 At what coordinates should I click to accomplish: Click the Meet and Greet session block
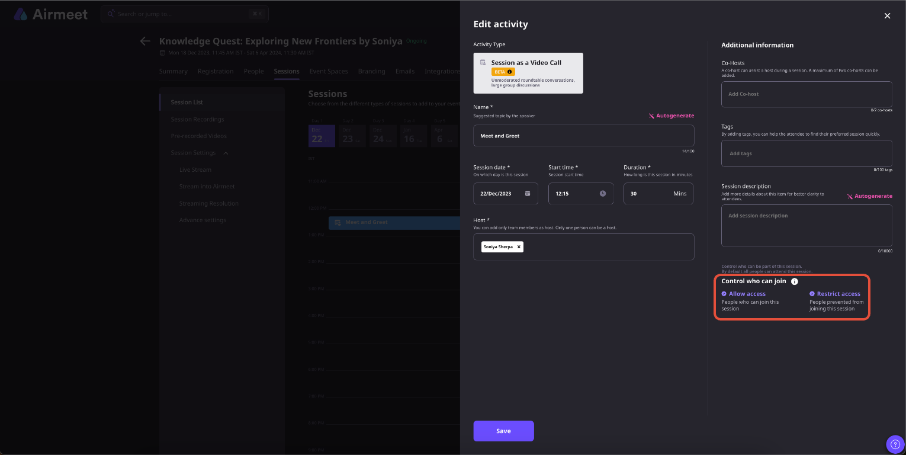tap(394, 223)
